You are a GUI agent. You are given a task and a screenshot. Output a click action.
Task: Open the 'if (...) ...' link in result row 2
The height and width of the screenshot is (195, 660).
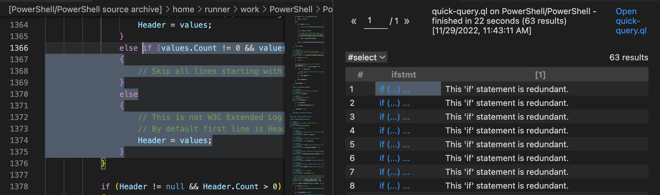[395, 103]
